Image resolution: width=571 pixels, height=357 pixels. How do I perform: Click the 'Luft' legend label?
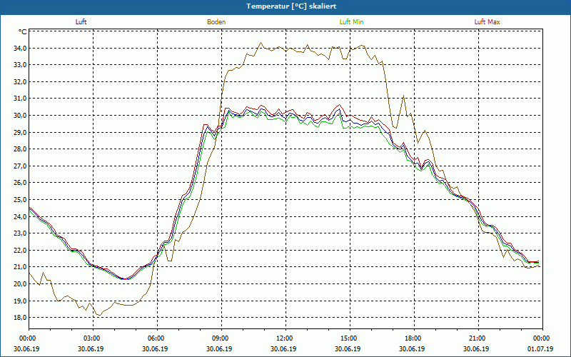tap(81, 22)
